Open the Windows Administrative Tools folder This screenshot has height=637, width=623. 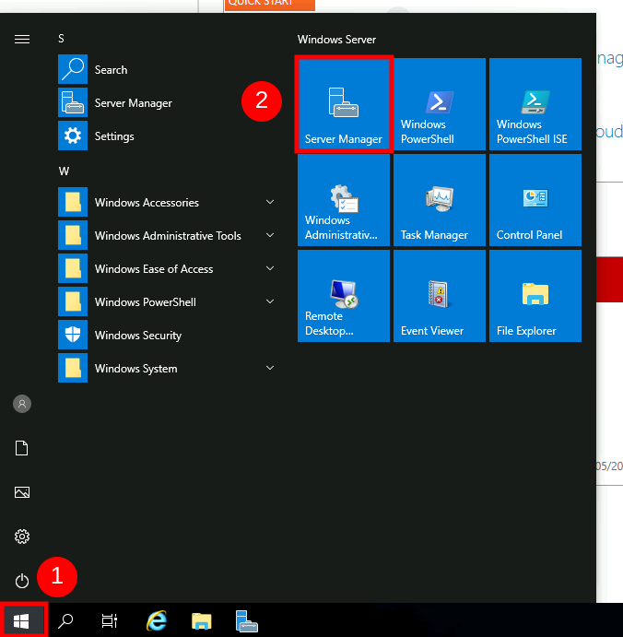click(169, 235)
